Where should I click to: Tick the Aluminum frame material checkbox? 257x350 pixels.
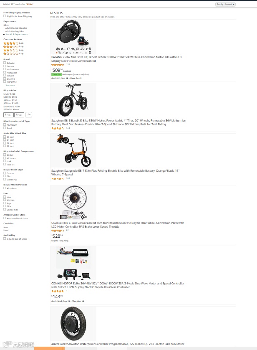[x=5, y=125]
